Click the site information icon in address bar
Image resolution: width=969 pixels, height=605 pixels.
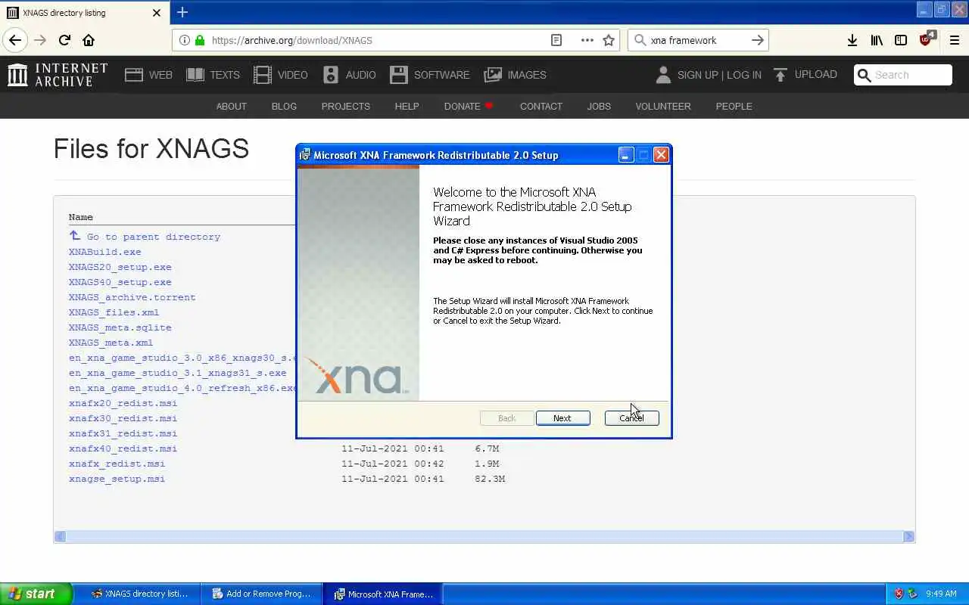pos(185,40)
